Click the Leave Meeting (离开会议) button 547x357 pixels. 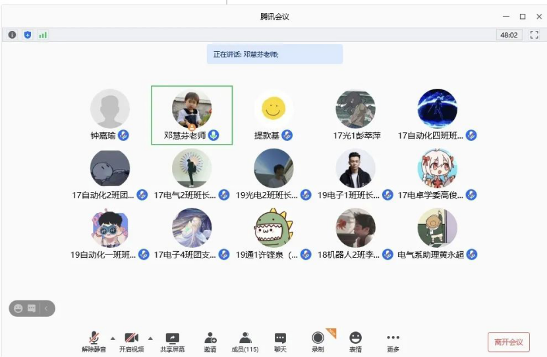click(x=508, y=342)
